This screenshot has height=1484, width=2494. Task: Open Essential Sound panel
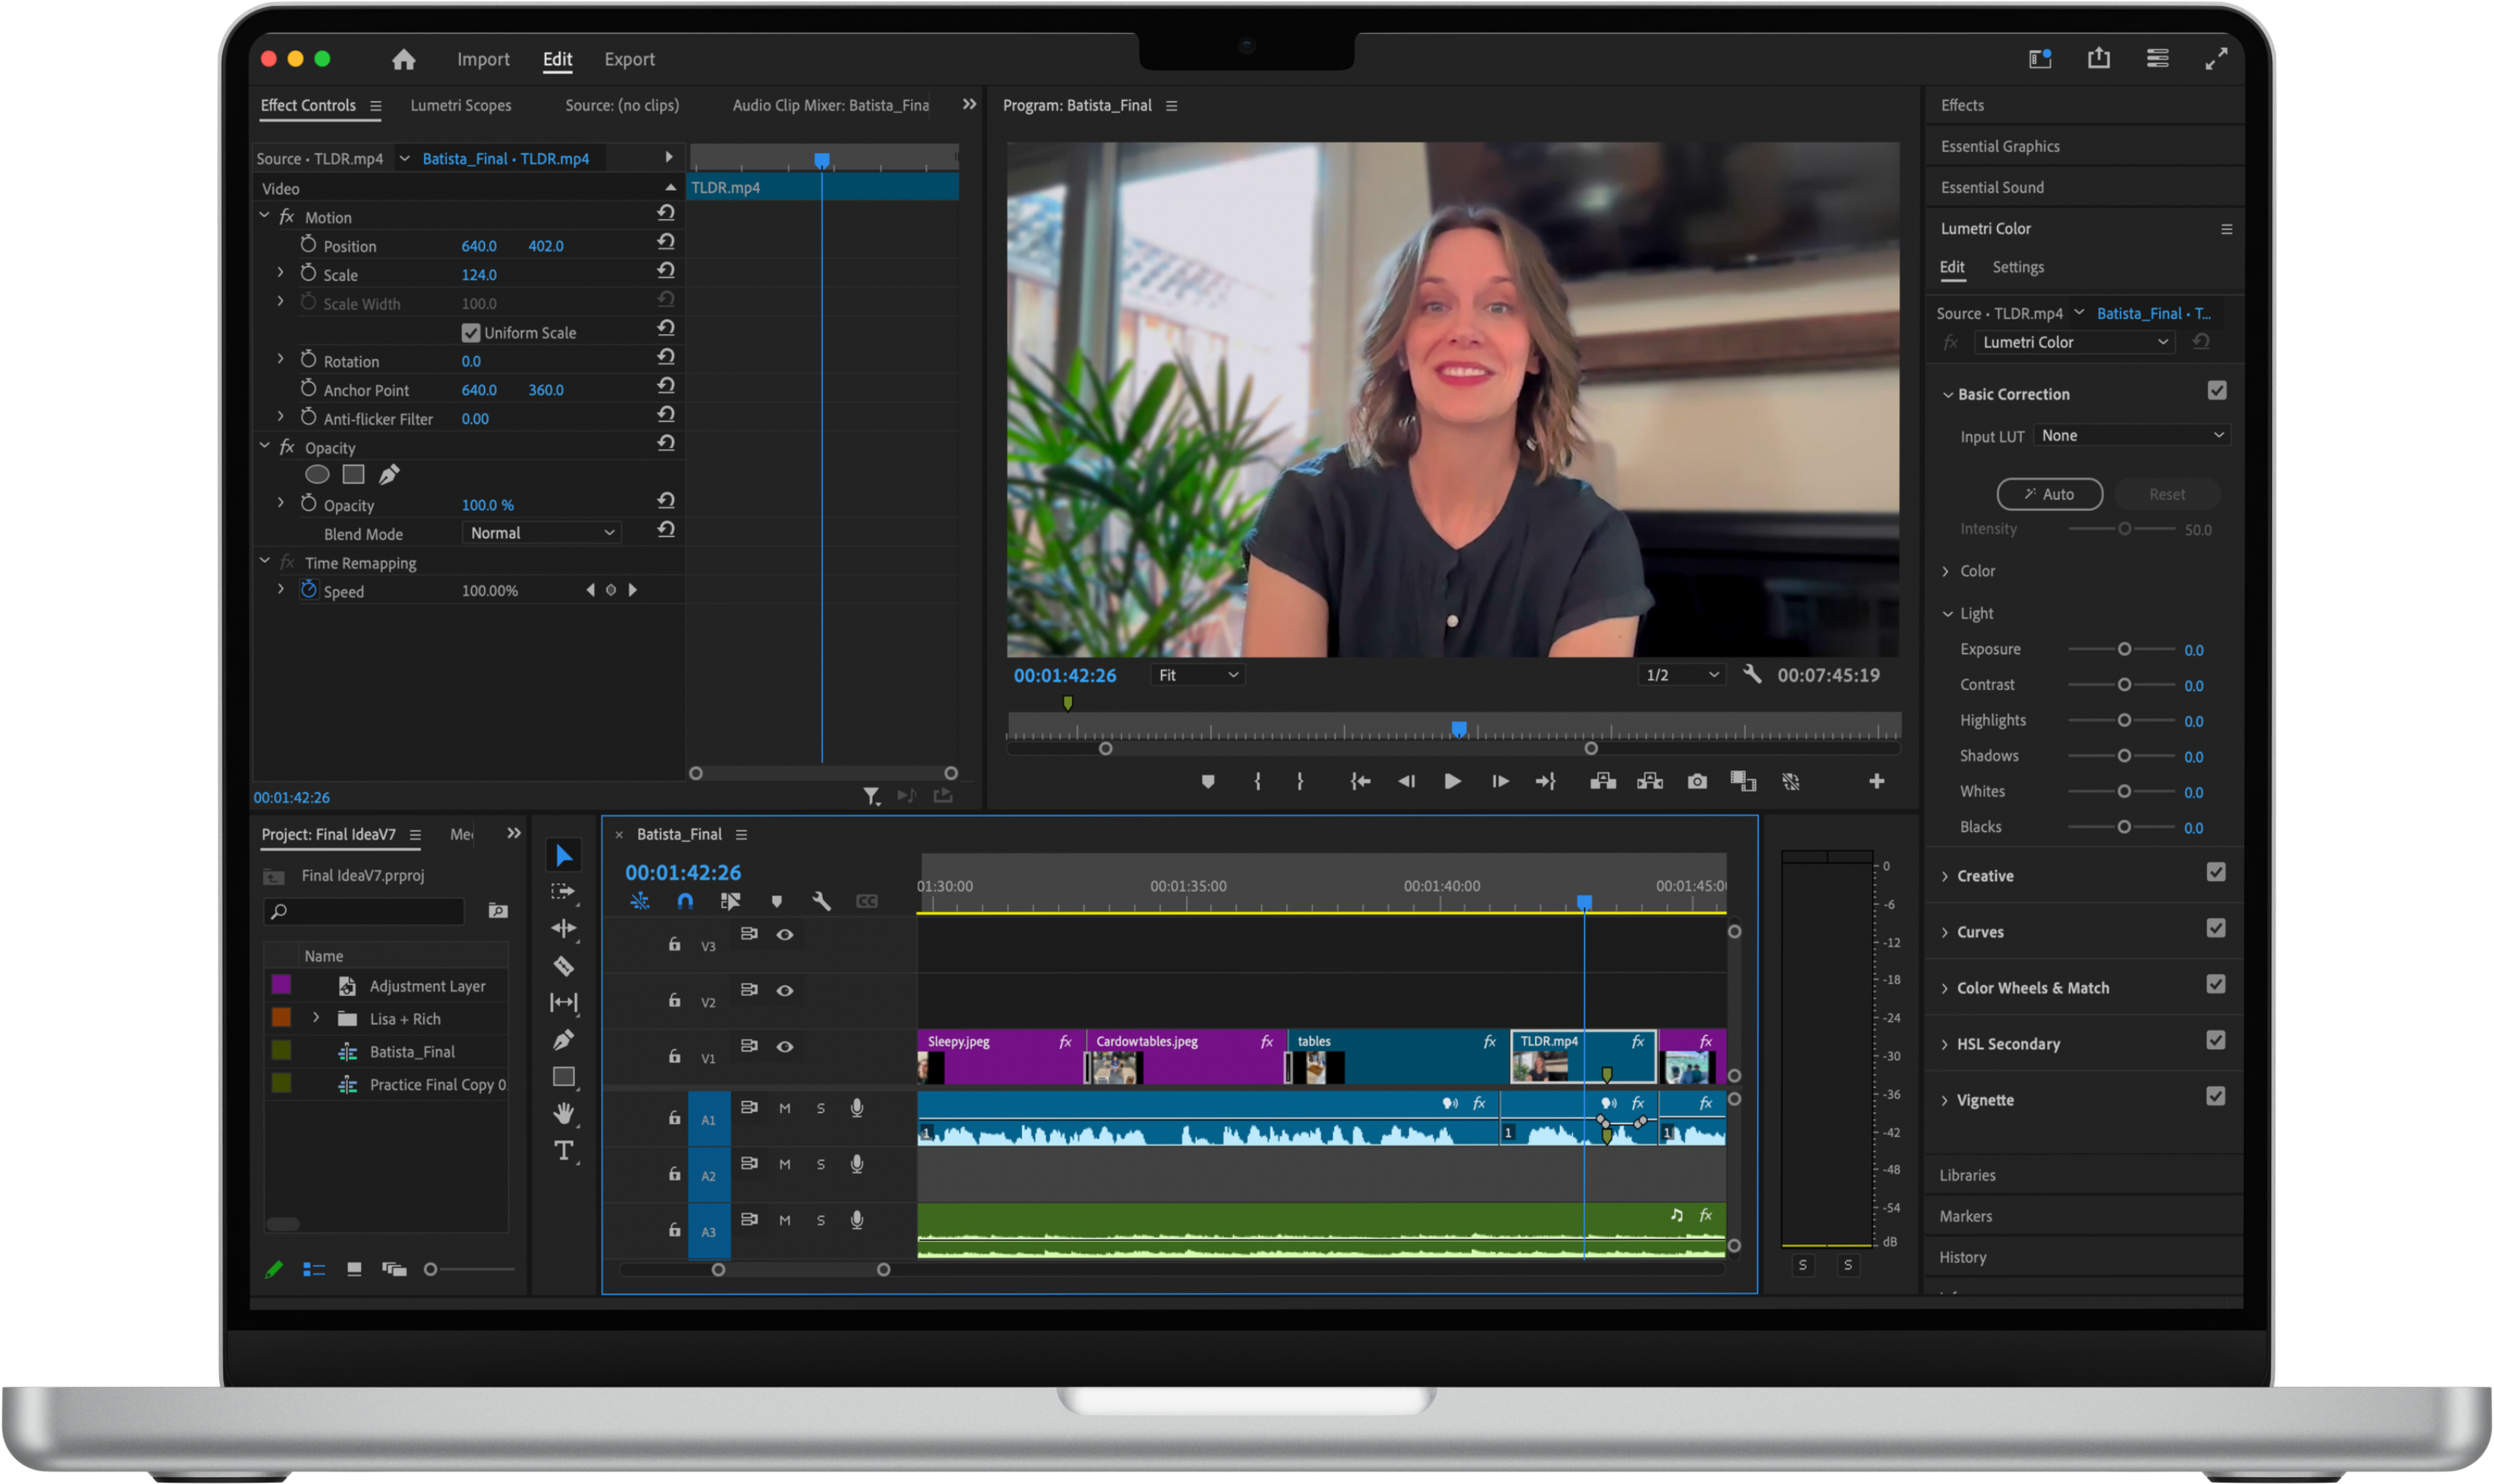tap(1992, 187)
